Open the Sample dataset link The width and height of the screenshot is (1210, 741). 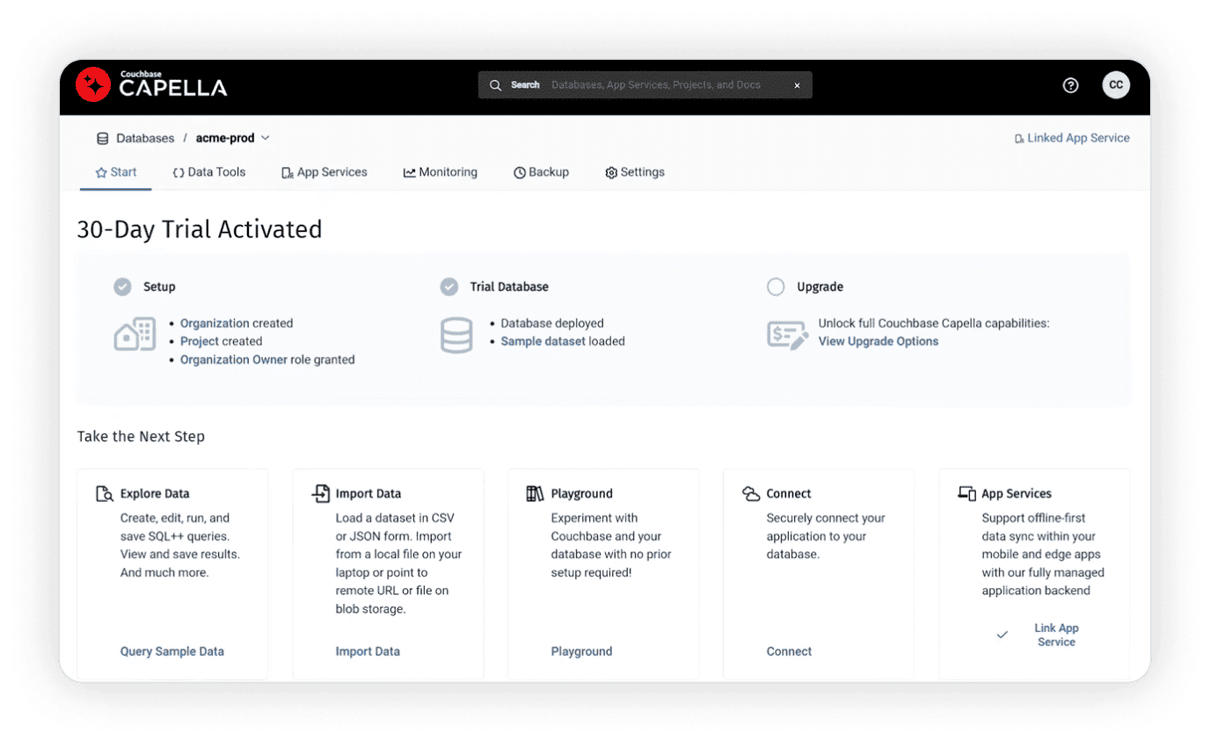coord(543,341)
